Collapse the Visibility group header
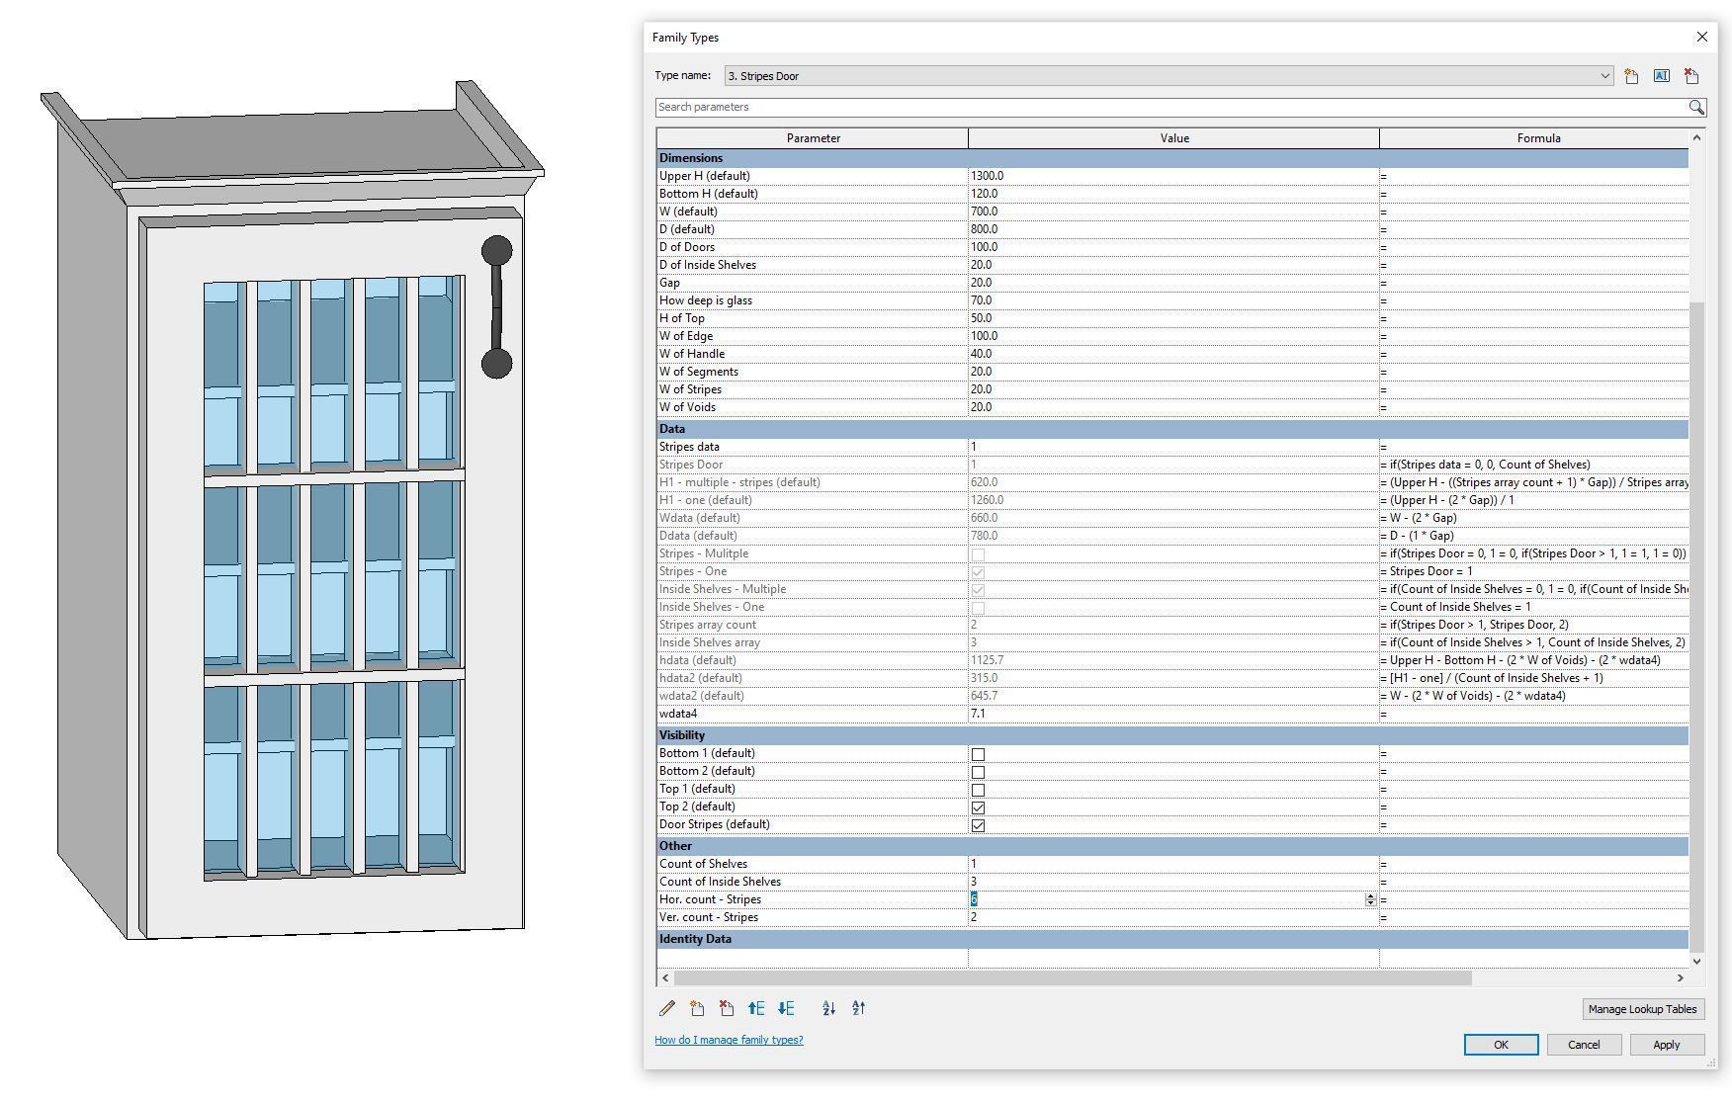Screen dimensions: 1732x1104 (x=1172, y=735)
